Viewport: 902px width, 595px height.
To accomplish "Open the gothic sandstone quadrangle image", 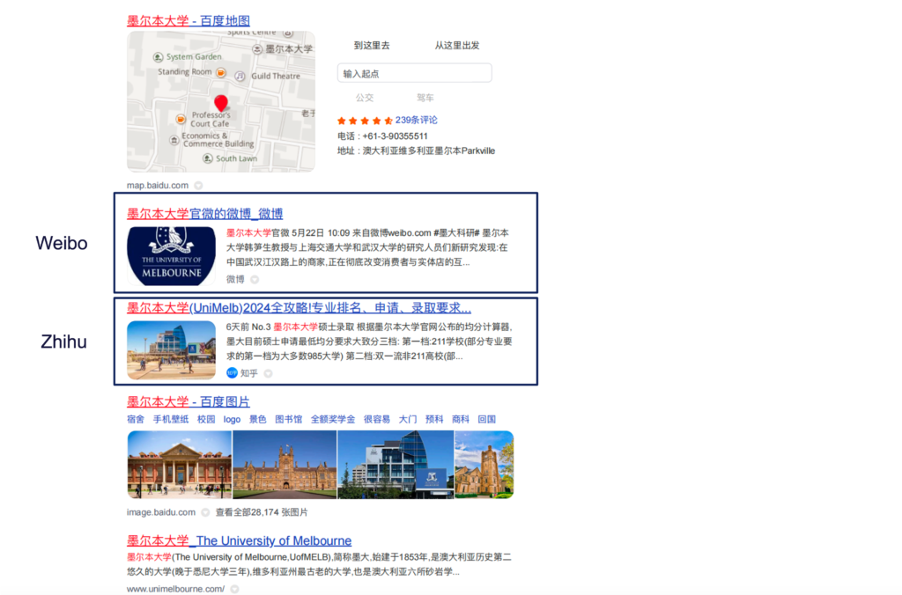I will (x=285, y=465).
